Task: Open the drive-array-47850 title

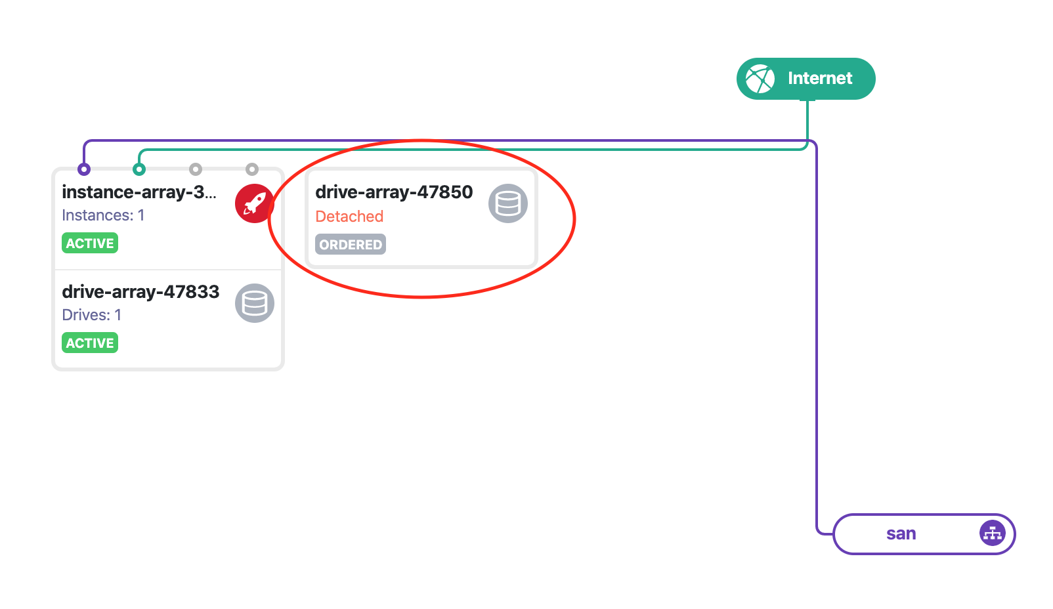Action: pyautogui.click(x=394, y=192)
